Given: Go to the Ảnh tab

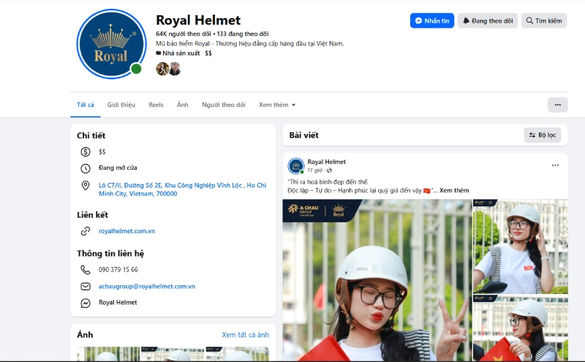Looking at the screenshot, I should pyautogui.click(x=182, y=105).
